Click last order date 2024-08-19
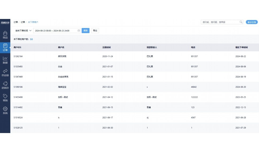This screenshot has width=259, height=152. (241, 77)
